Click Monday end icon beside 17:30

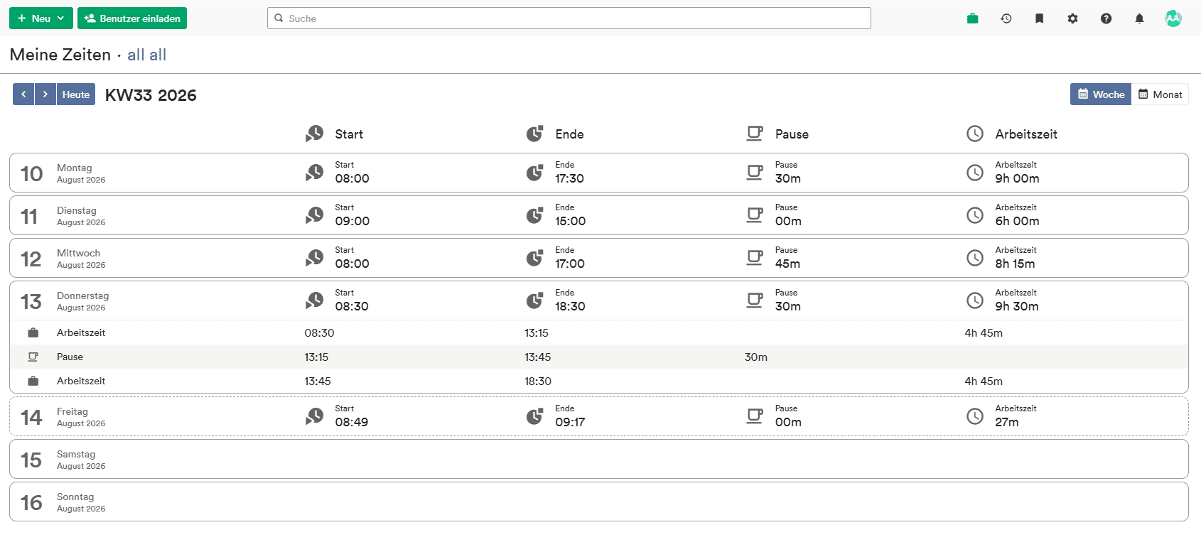click(x=535, y=173)
